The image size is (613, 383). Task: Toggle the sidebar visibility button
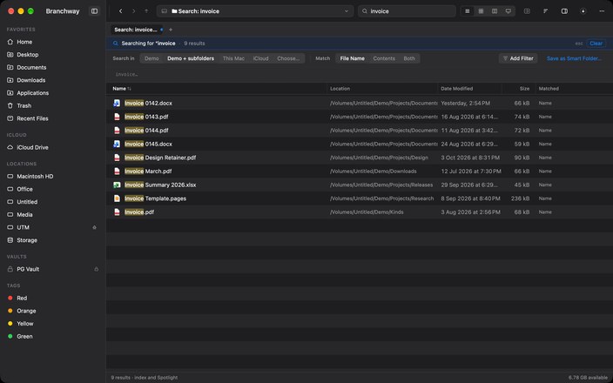click(x=94, y=11)
